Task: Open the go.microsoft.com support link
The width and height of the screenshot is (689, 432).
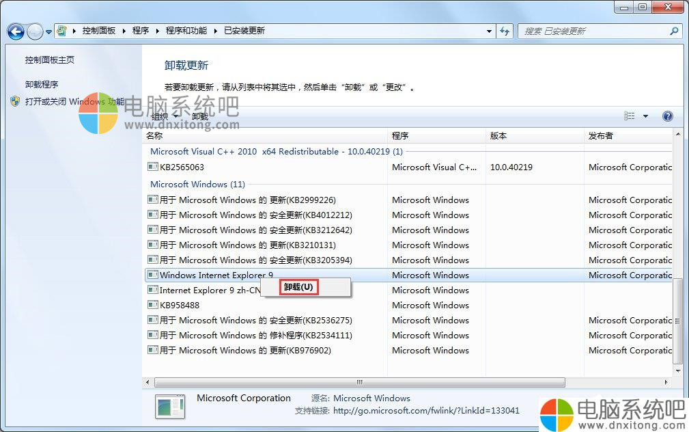Action: pos(426,410)
